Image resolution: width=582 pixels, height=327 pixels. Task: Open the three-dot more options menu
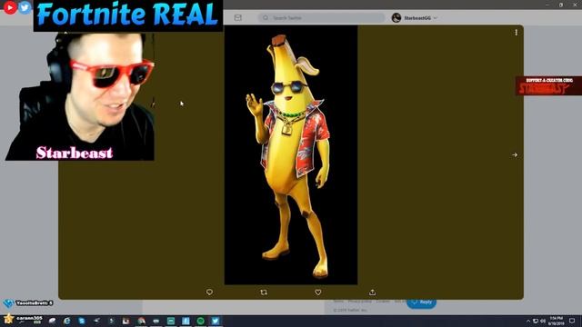pos(517,33)
